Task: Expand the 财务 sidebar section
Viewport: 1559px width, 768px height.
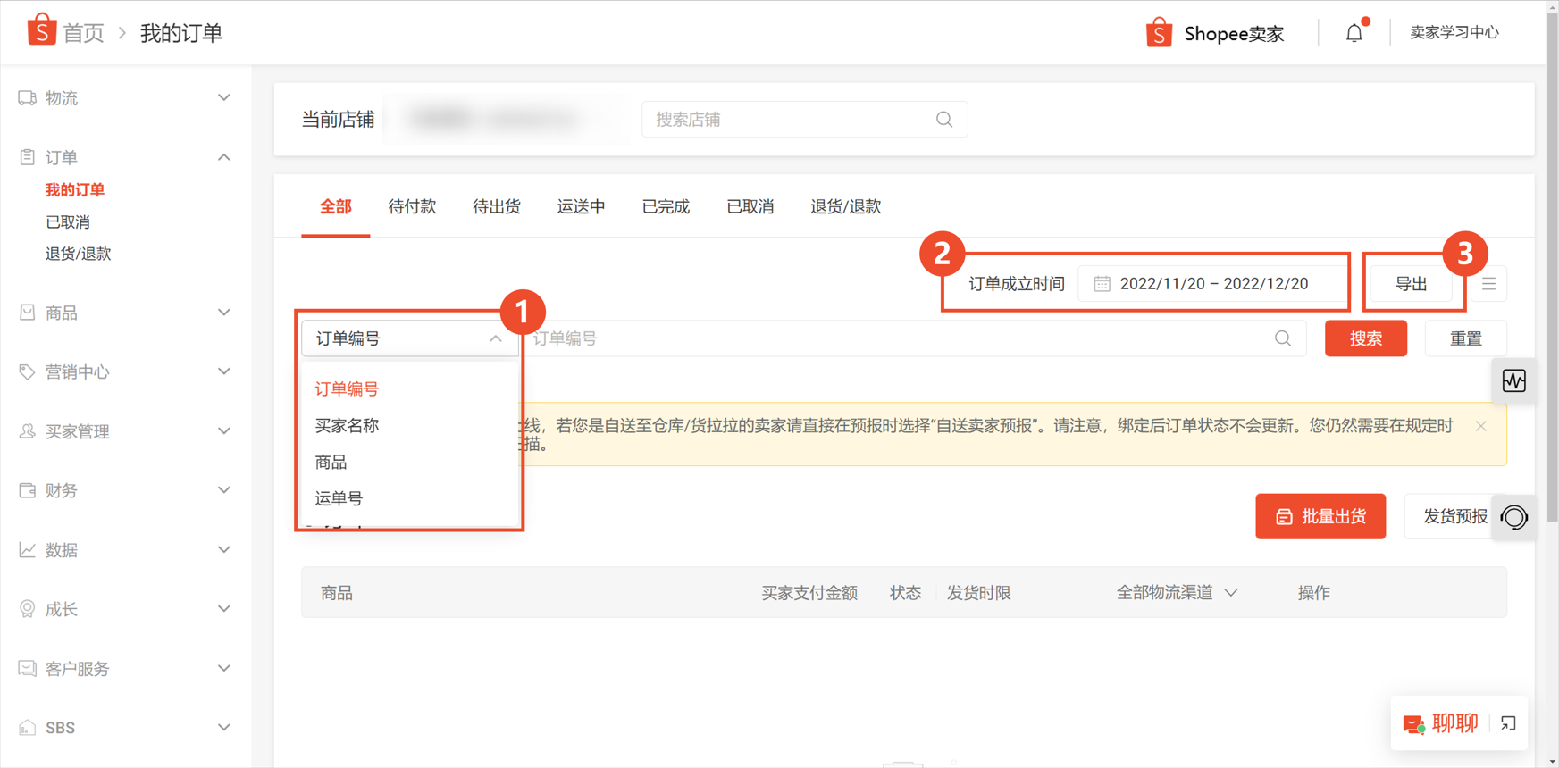Action: click(224, 490)
